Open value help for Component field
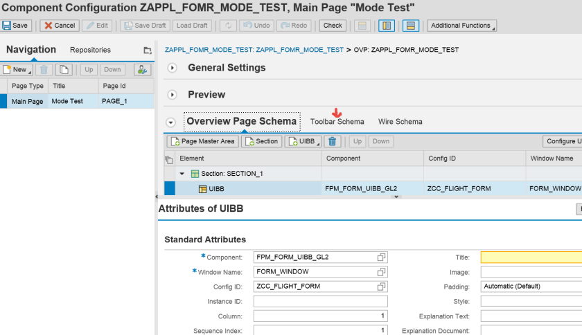Screen dimensions: 582x335 381,257
